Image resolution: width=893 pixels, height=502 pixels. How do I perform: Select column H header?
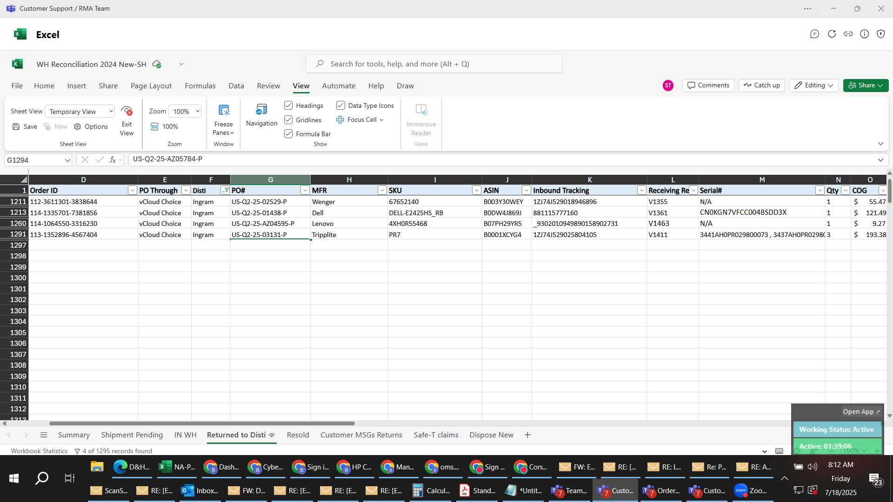pyautogui.click(x=349, y=180)
